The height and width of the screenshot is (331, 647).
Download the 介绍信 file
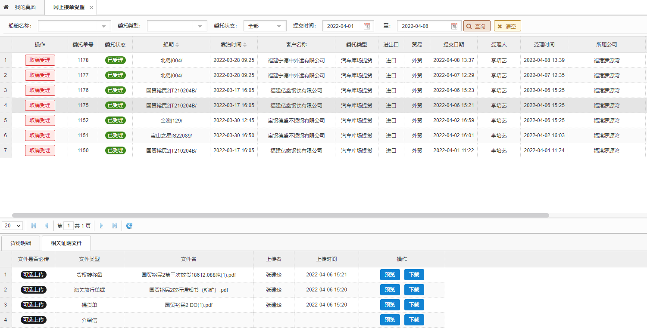pyautogui.click(x=414, y=320)
